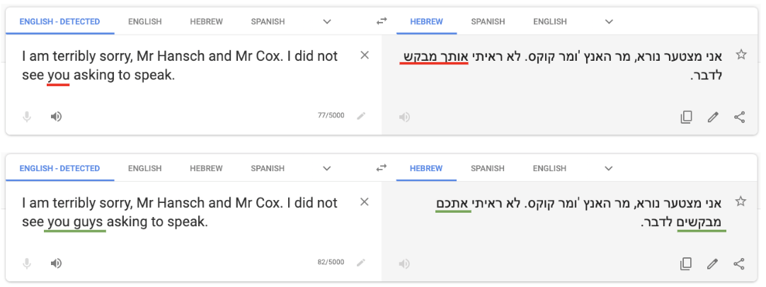Screen dimensions: 766x287
Task: Save the bottom translation with star
Action: pos(741,201)
